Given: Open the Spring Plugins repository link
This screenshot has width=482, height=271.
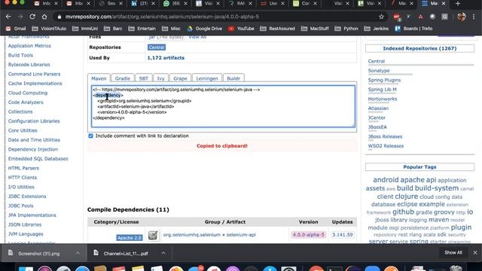Looking at the screenshot, I should 384,81.
